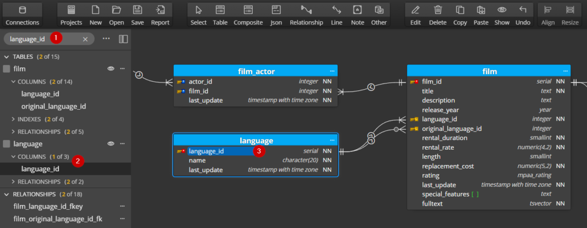
Task: Open language table ellipsis menu in sidebar
Action: (122, 143)
